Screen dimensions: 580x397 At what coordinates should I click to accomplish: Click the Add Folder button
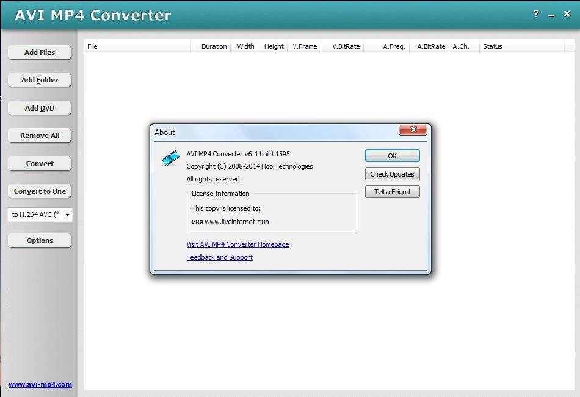coord(40,80)
